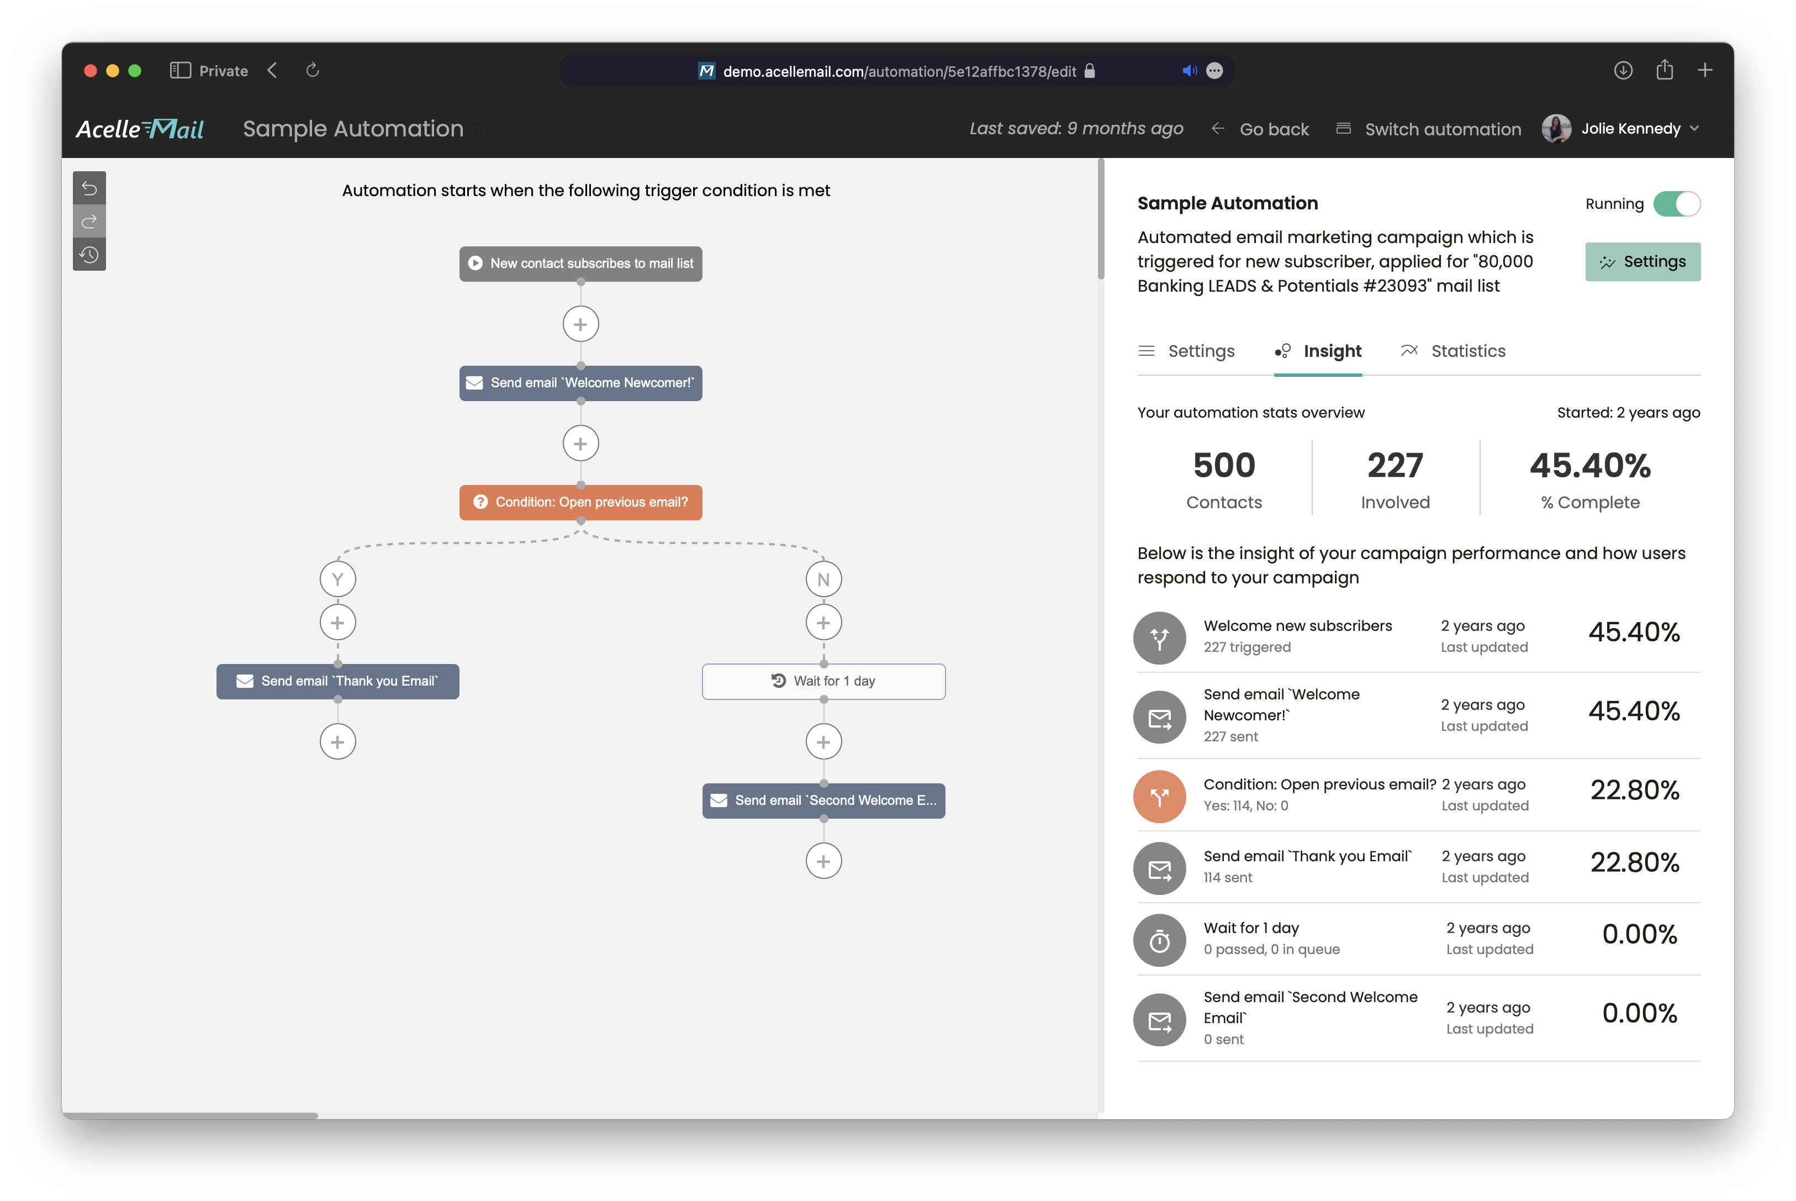Select the N branch circle
1796x1201 pixels.
[x=823, y=579]
